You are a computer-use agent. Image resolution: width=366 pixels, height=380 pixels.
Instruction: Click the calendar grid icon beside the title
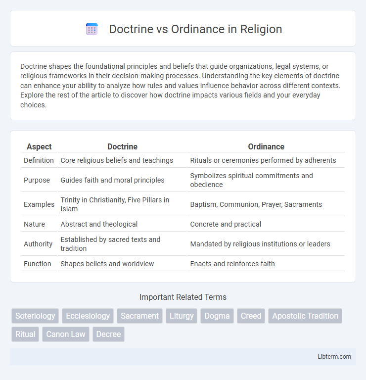pyautogui.click(x=92, y=29)
